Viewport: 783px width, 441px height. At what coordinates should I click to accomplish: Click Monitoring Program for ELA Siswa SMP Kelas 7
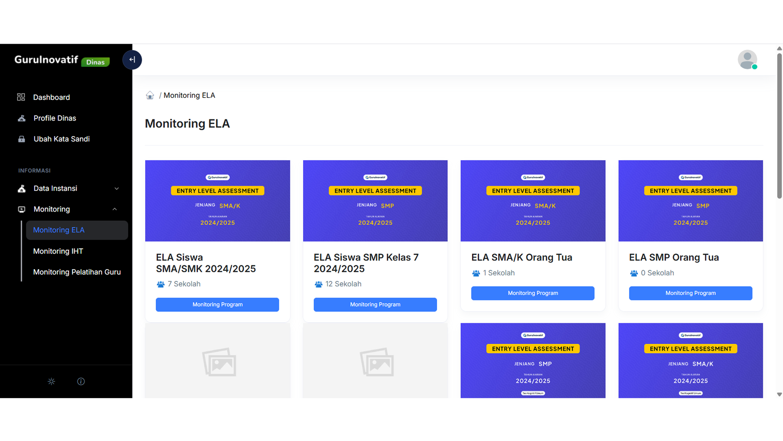pyautogui.click(x=375, y=305)
